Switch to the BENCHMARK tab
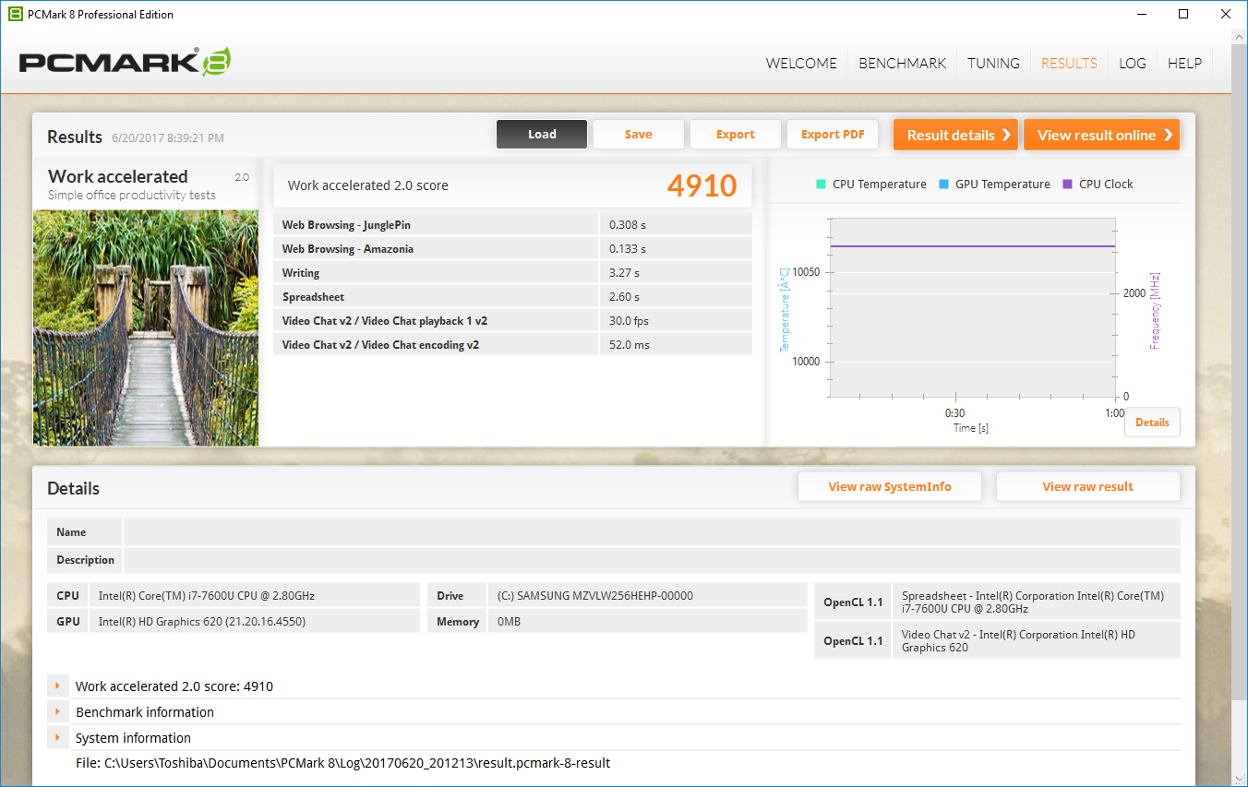This screenshot has height=787, width=1248. coord(902,64)
